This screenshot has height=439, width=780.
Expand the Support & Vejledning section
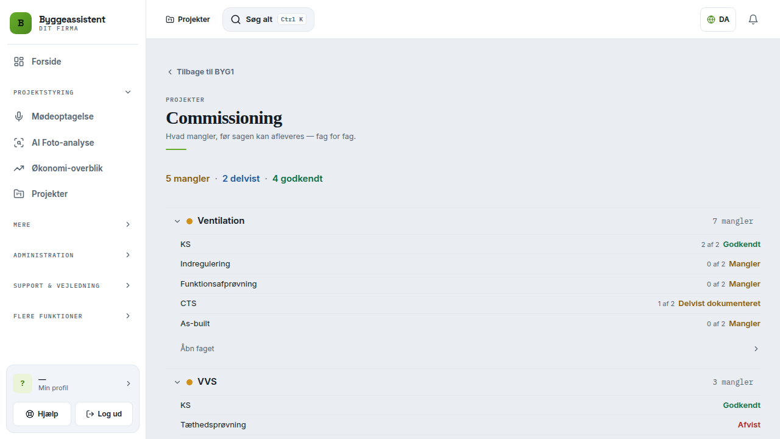[x=73, y=285]
